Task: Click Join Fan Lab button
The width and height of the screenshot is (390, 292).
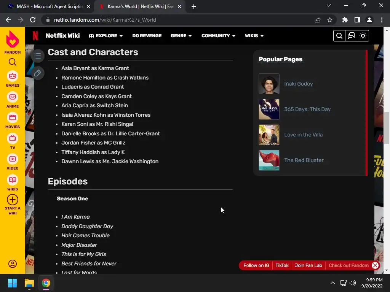Action: pyautogui.click(x=308, y=265)
